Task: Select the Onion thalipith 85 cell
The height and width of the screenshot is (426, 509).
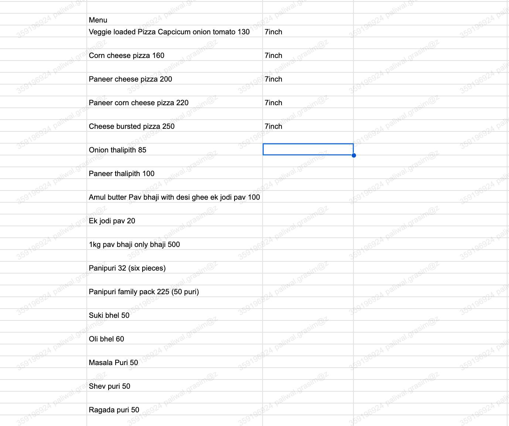Action: (175, 150)
